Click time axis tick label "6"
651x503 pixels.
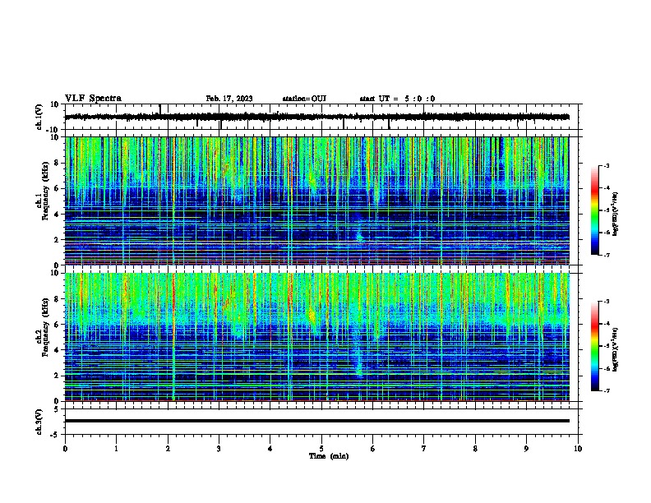coord(373,449)
